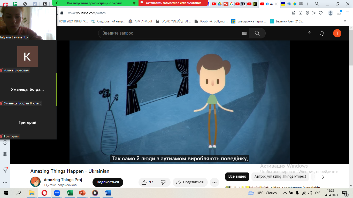The height and width of the screenshot is (198, 353).
Task: Switch to the Ukrainian flag tab
Action: pos(283,4)
